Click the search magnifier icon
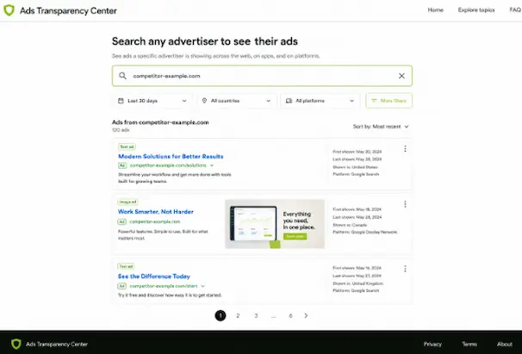522x354 pixels. click(x=122, y=76)
